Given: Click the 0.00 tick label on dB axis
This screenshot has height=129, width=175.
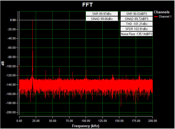Looking at the screenshot, I should tap(12, 20).
